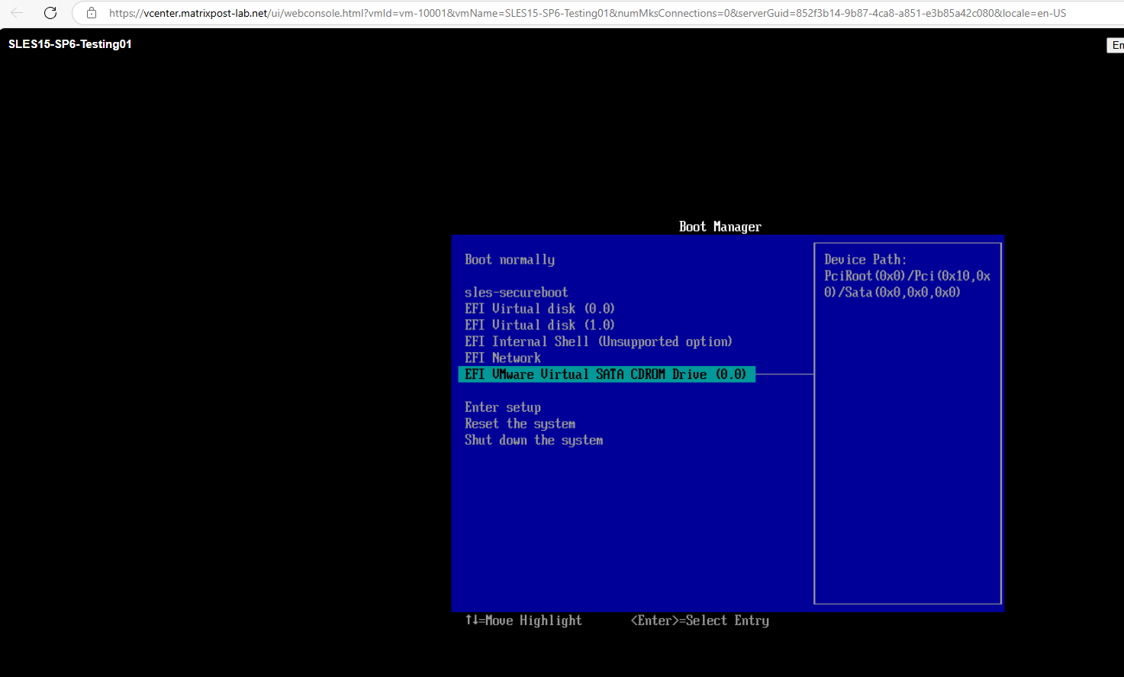Click the cut-off 'En' button at top right
The height and width of the screenshot is (677, 1124).
coord(1116,45)
